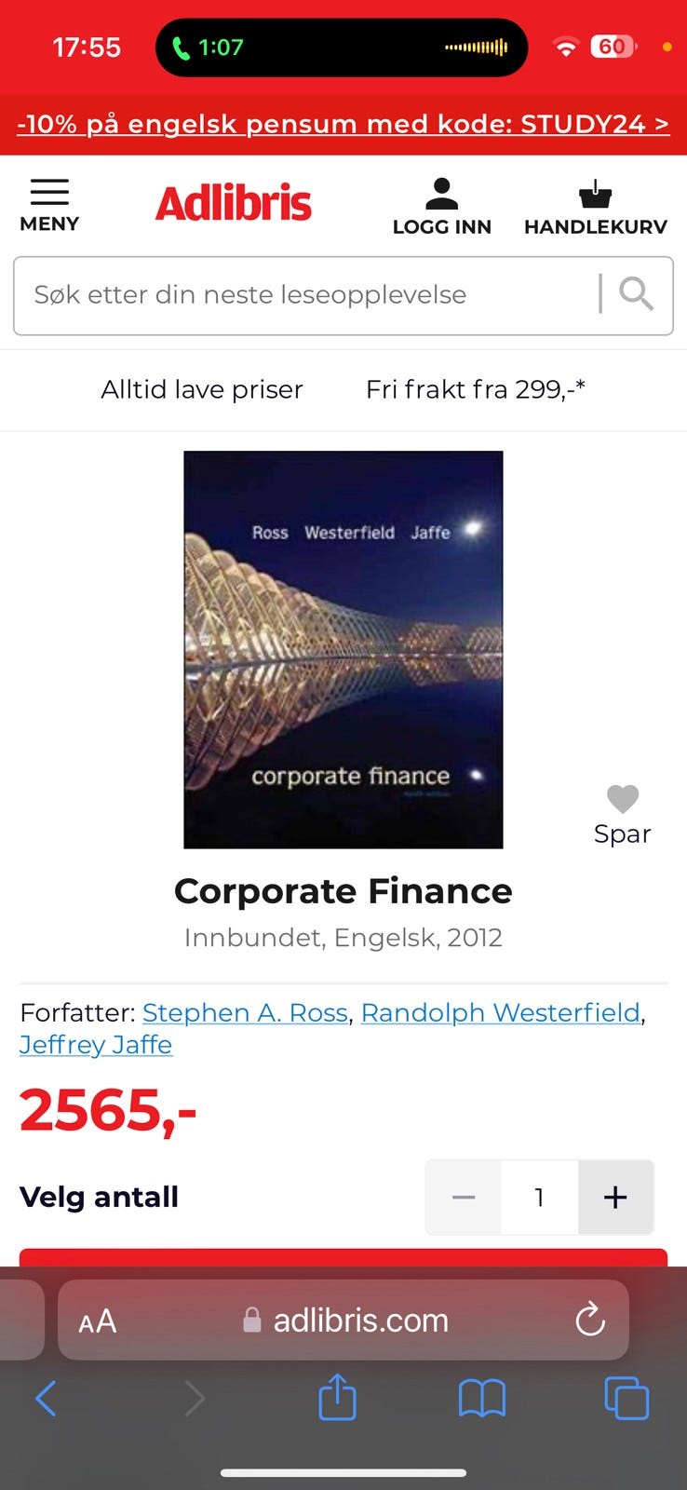The width and height of the screenshot is (687, 1490).
Task: Go back to previous page
Action: click(x=46, y=1398)
